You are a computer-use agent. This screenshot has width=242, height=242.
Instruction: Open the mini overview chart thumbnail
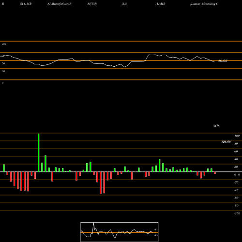pyautogui.click(x=120, y=232)
